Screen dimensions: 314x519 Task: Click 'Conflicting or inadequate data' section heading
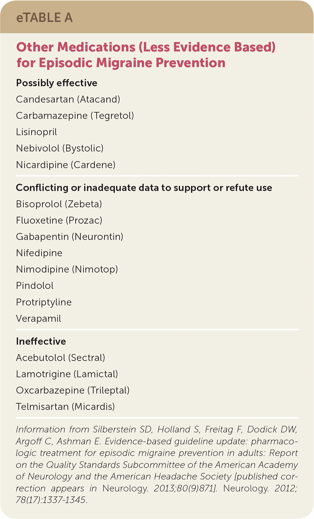pyautogui.click(x=144, y=188)
